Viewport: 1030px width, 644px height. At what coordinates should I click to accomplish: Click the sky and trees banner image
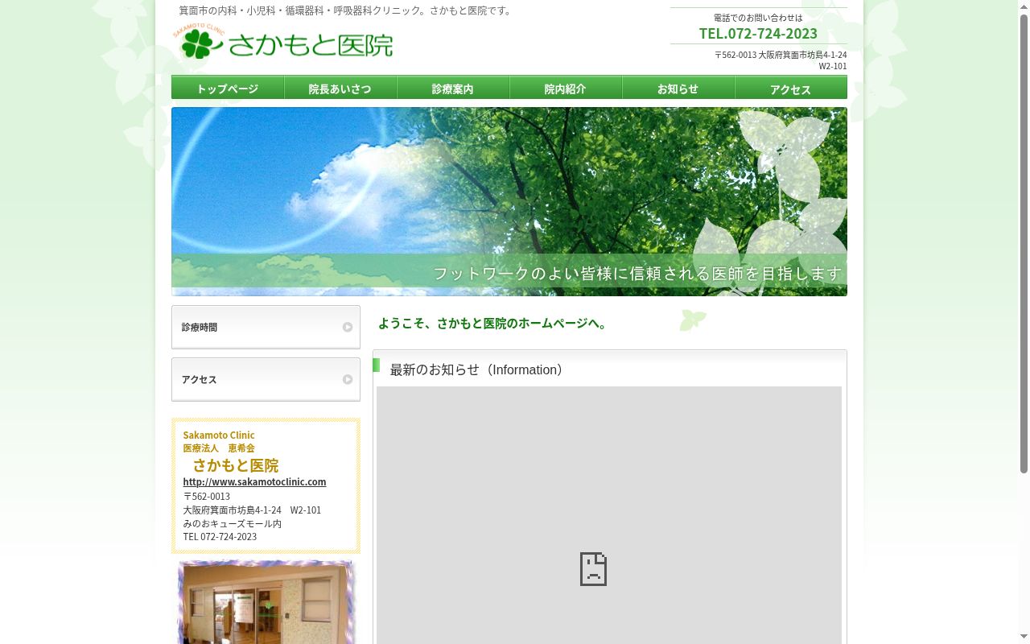coord(509,201)
